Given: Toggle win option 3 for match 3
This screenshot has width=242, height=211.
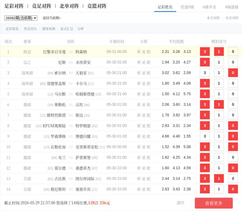Looking at the screenshot, I should coord(205,73).
